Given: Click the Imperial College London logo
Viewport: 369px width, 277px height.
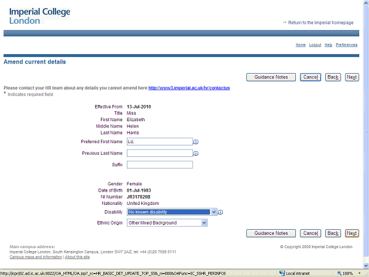Looking at the screenshot, I should (x=39, y=16).
